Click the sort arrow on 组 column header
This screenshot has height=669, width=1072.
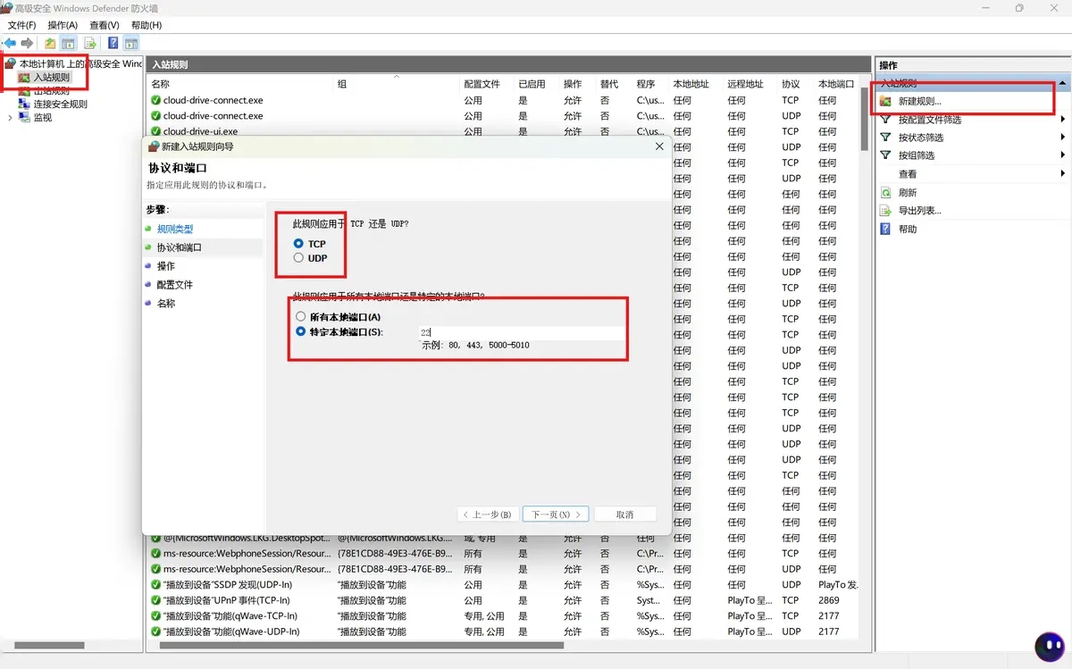coord(397,77)
